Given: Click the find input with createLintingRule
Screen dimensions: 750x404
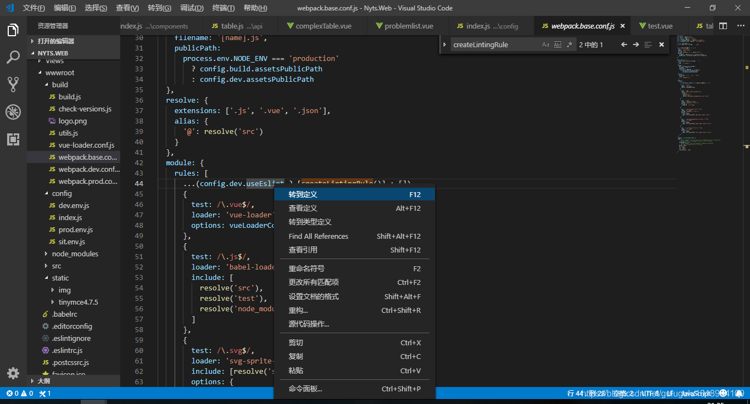Looking at the screenshot, I should [x=494, y=44].
